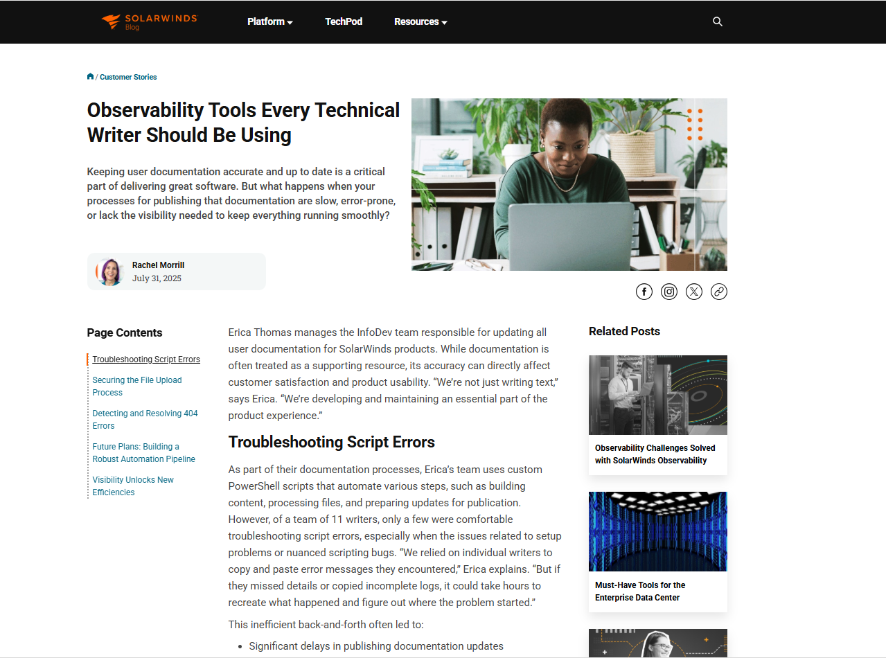Share the article on Instagram
This screenshot has height=658, width=886.
tap(669, 292)
